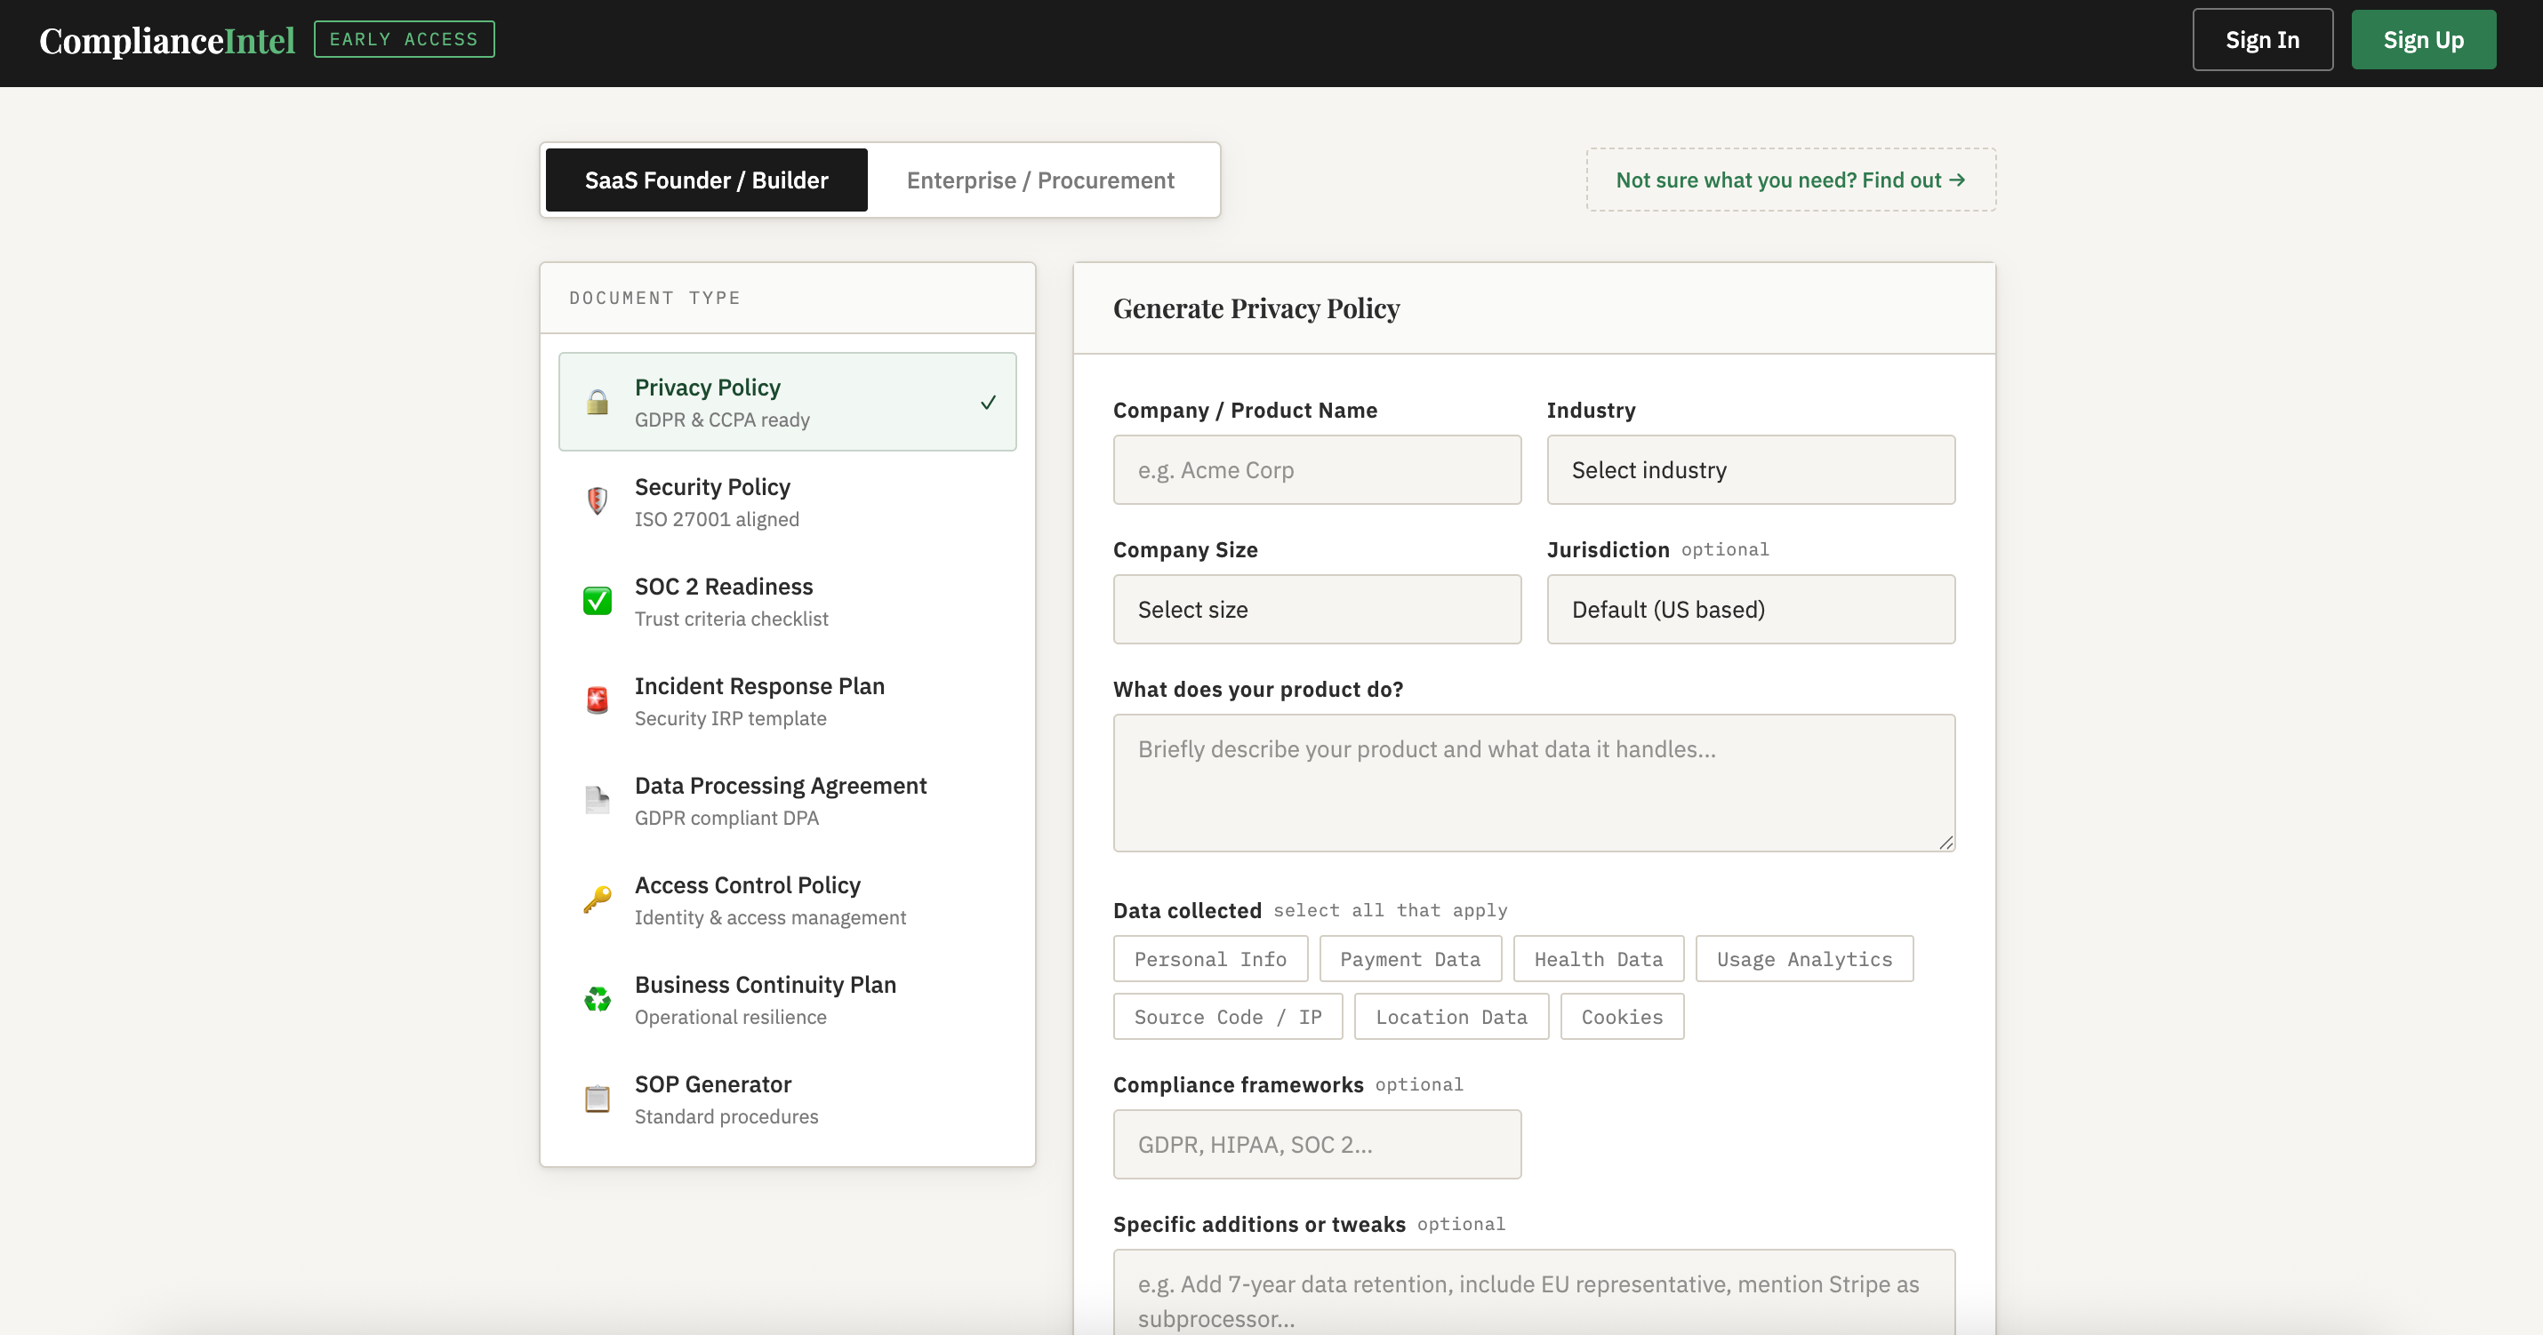Click the Access Control Policy key icon
This screenshot has width=2543, height=1335.
pos(598,899)
